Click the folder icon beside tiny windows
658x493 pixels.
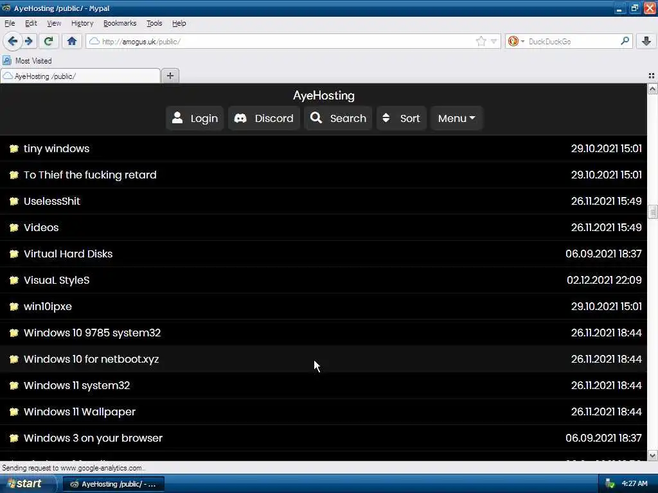[x=14, y=148]
